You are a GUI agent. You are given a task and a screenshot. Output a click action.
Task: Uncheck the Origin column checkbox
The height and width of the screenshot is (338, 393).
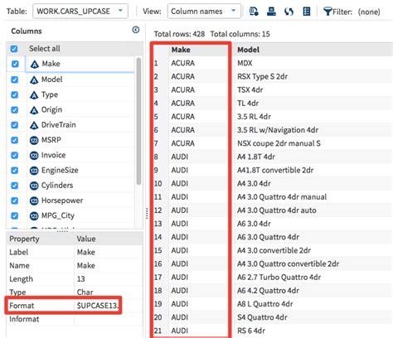pyautogui.click(x=14, y=110)
